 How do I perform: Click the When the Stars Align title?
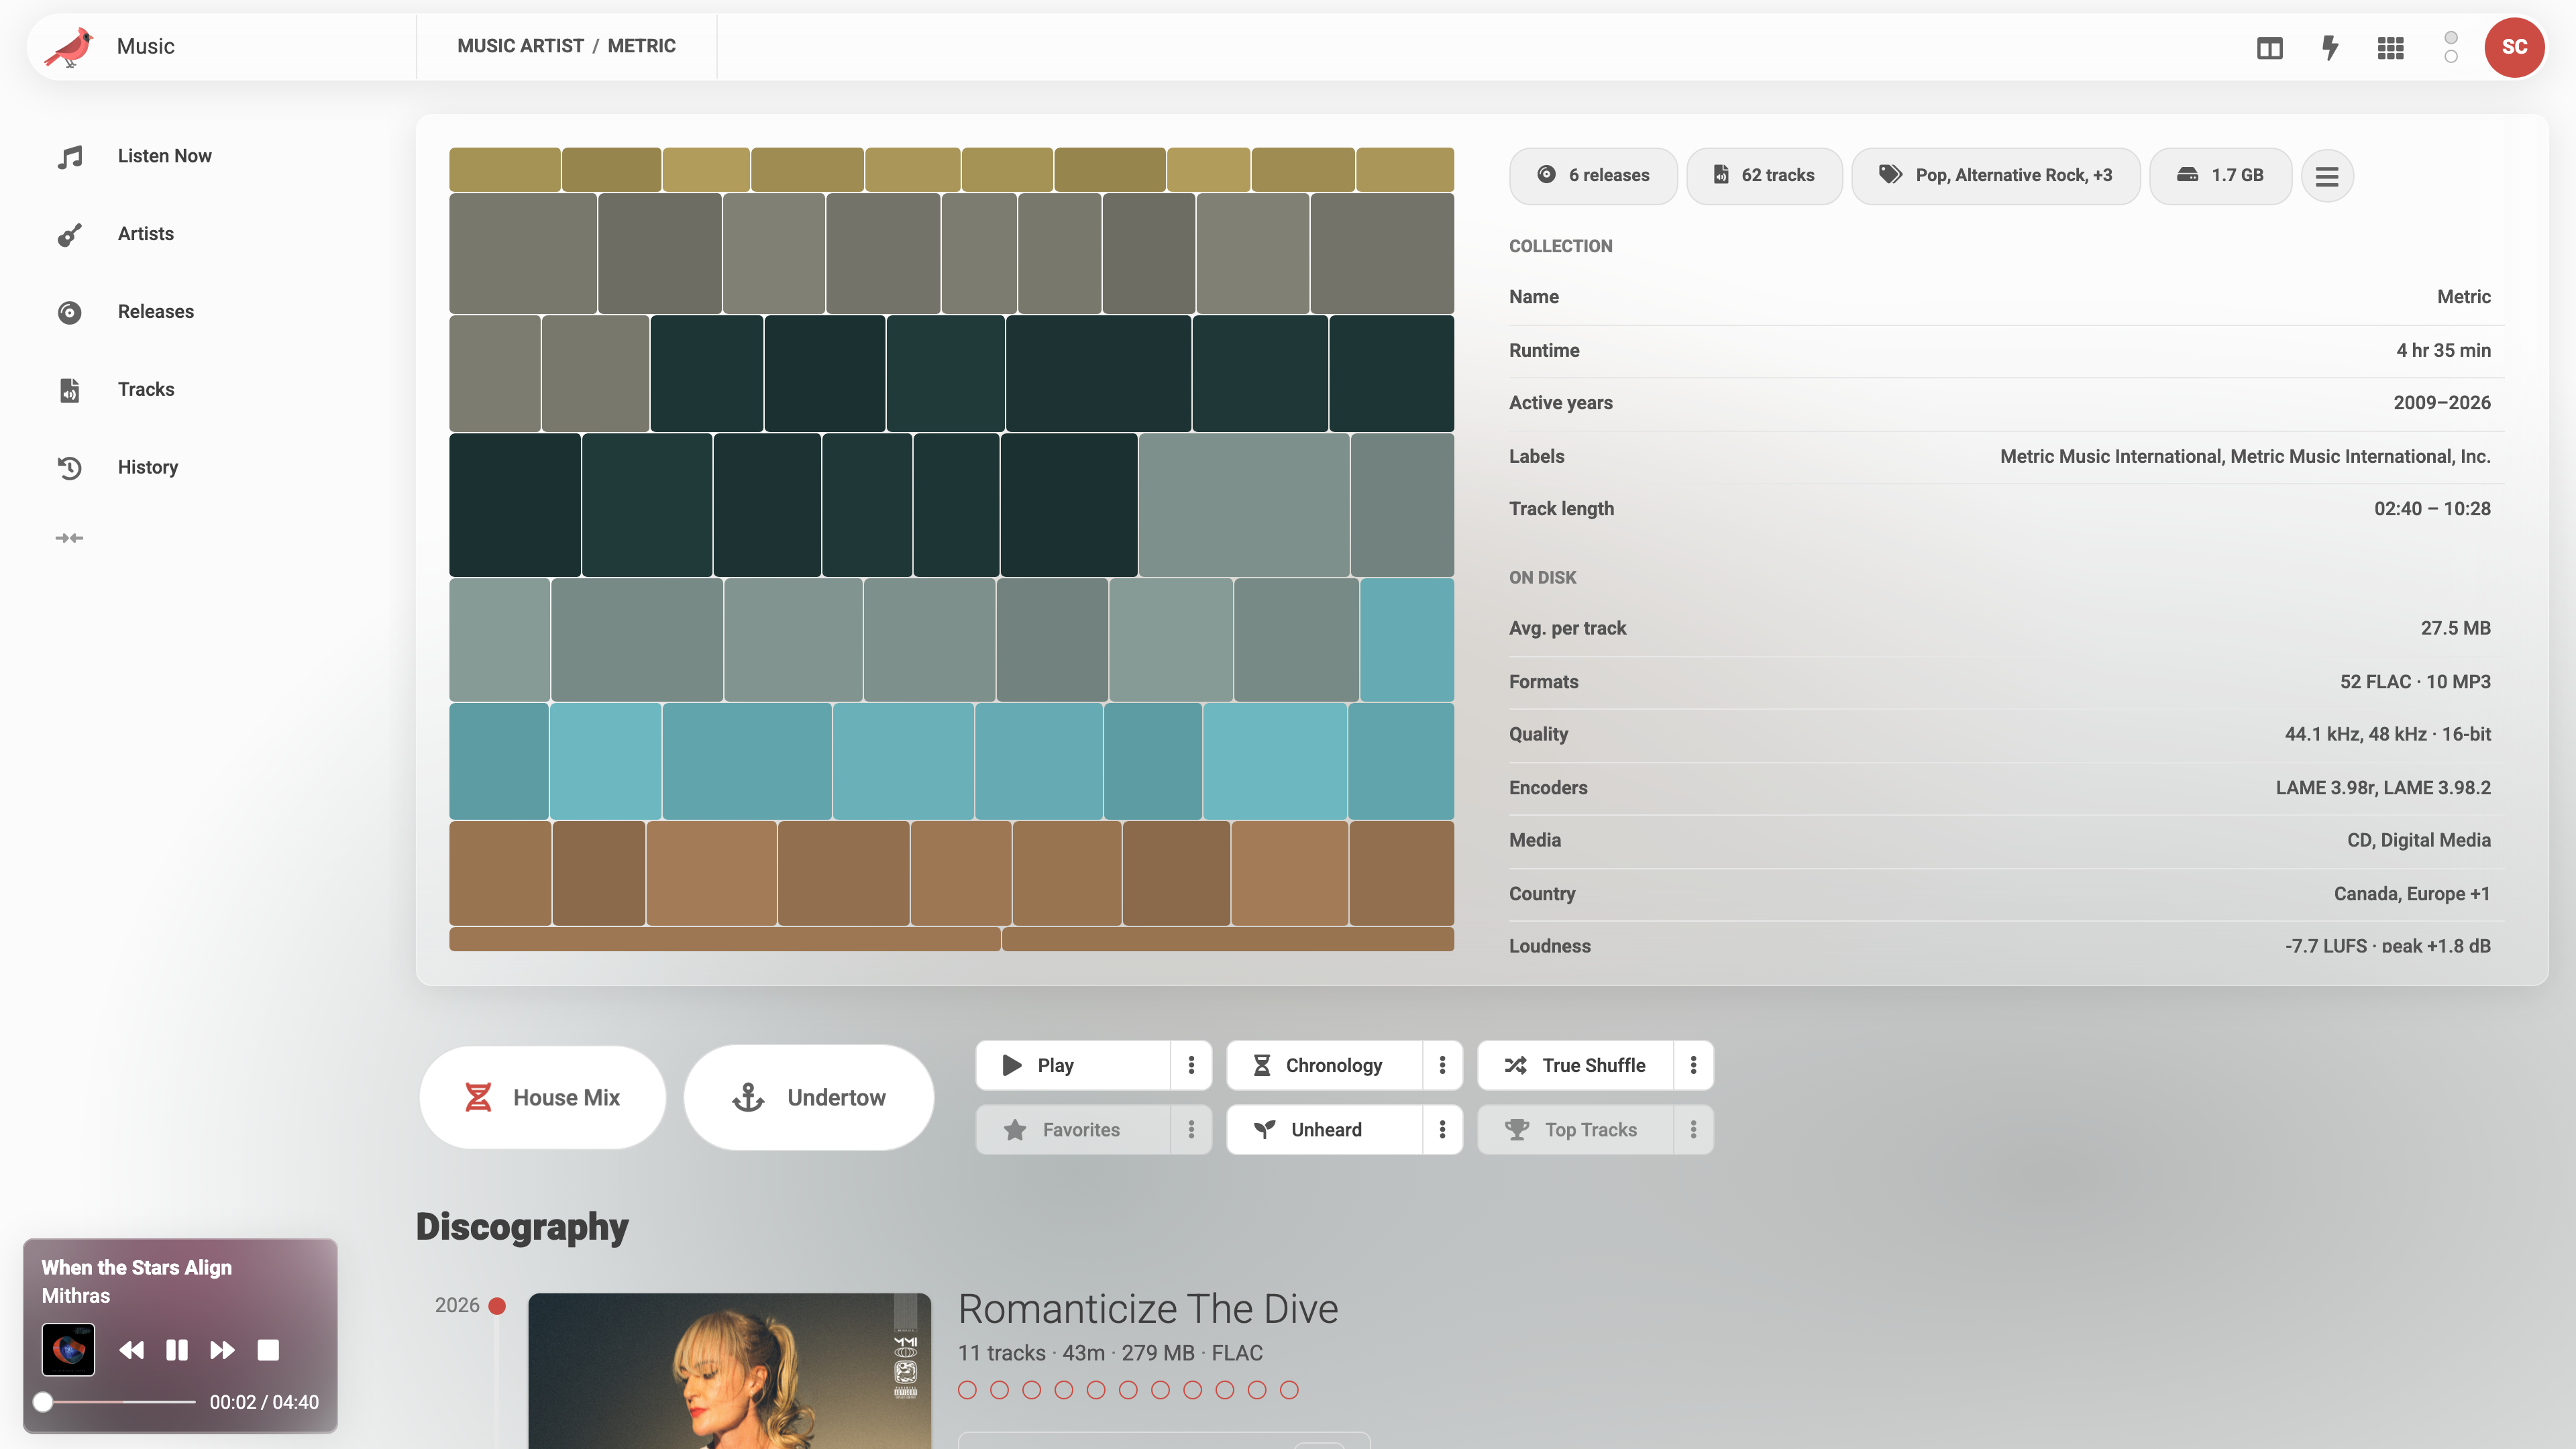coord(137,1268)
